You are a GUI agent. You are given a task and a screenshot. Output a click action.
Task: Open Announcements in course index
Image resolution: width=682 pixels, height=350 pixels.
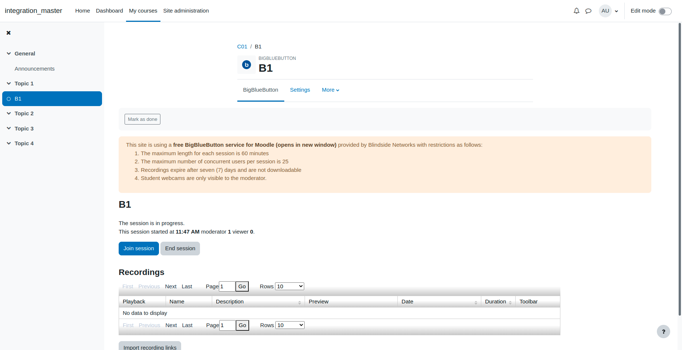pos(34,69)
